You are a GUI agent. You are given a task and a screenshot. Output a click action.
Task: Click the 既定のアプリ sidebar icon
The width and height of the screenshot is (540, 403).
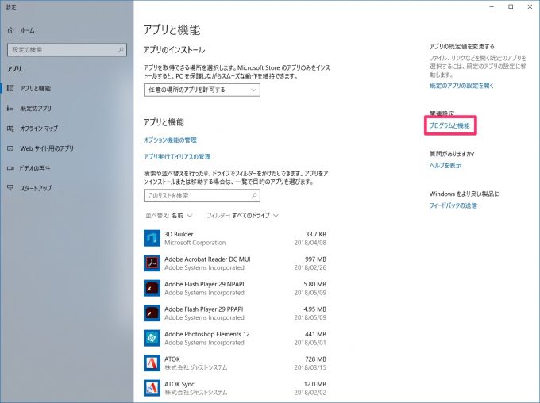point(10,109)
